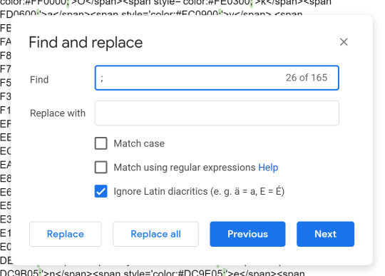Screen dimensions: 385x276
Task: Tick Match using regular expressions checkbox
Action: pos(101,167)
